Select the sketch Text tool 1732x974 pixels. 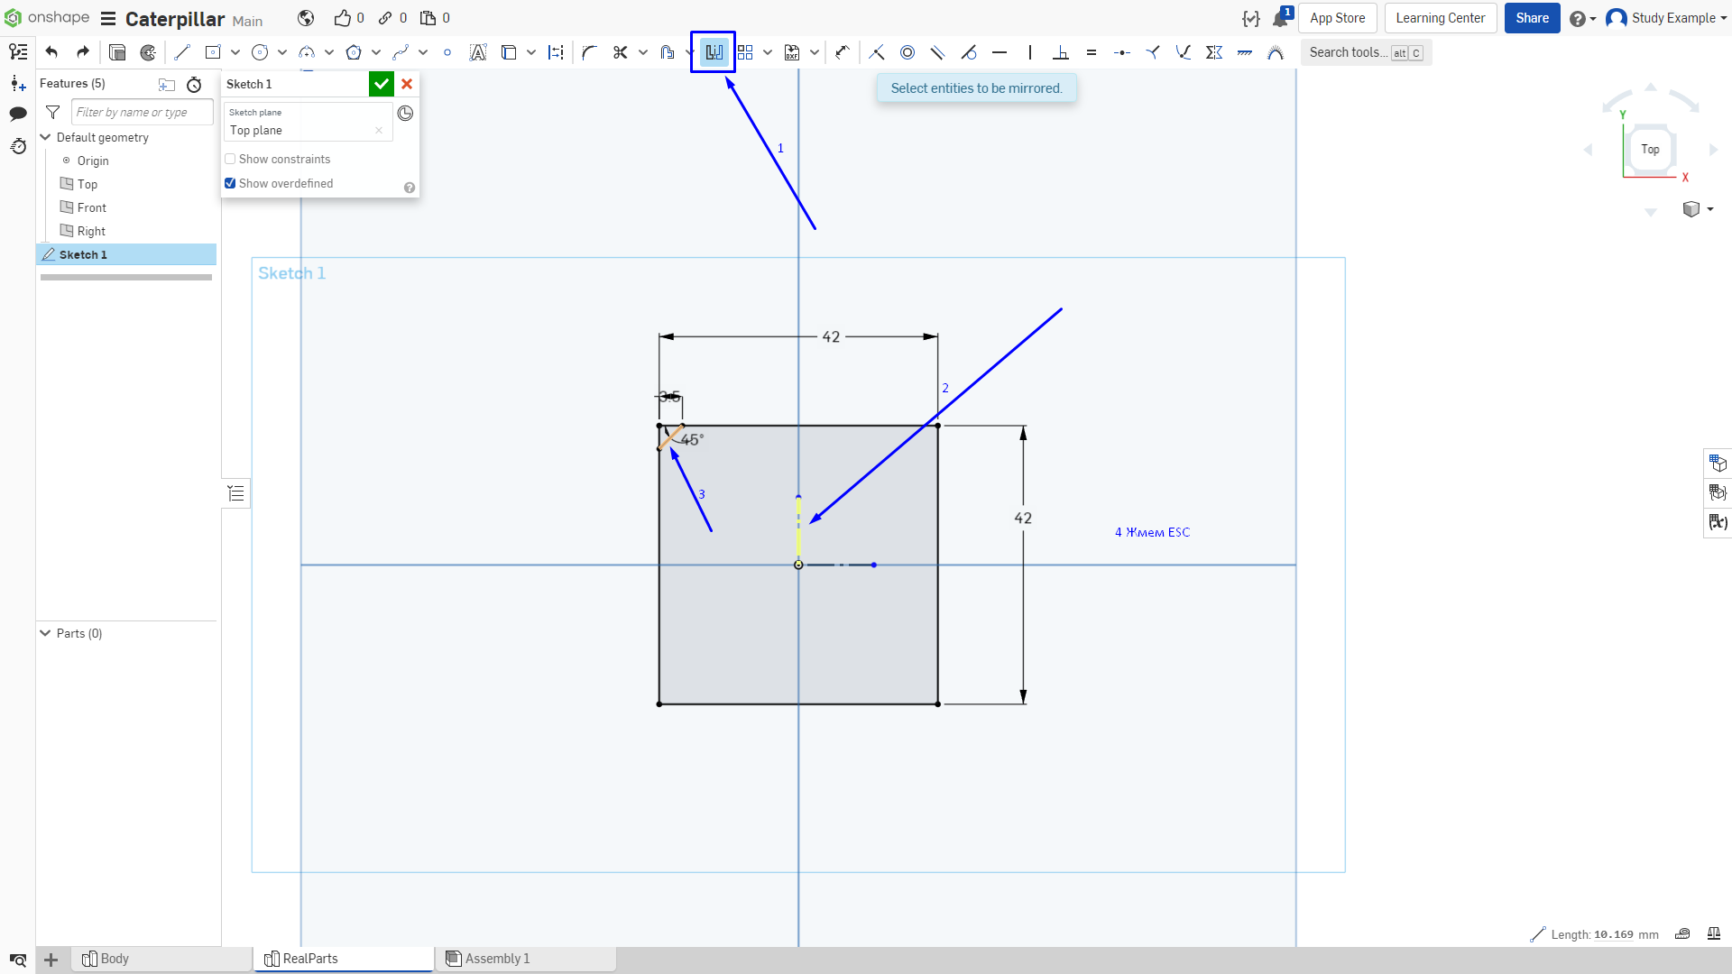pos(478,52)
